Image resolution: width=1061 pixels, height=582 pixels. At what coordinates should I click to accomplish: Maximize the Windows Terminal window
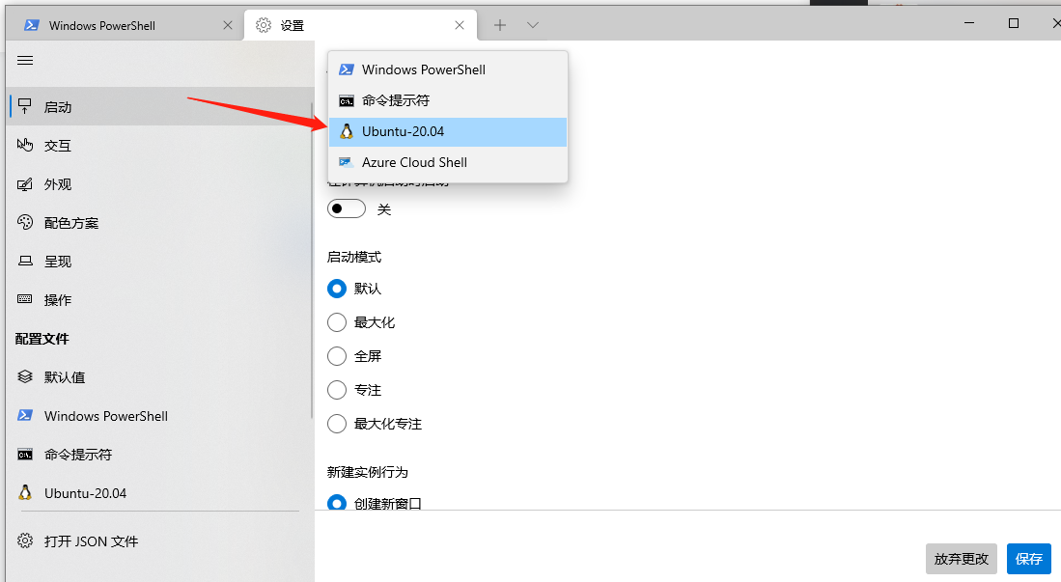click(x=1014, y=23)
